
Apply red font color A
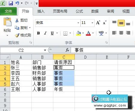point(88,33)
